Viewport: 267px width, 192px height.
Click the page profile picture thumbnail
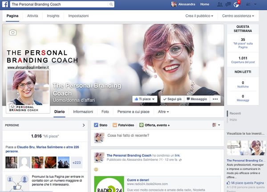28,91
